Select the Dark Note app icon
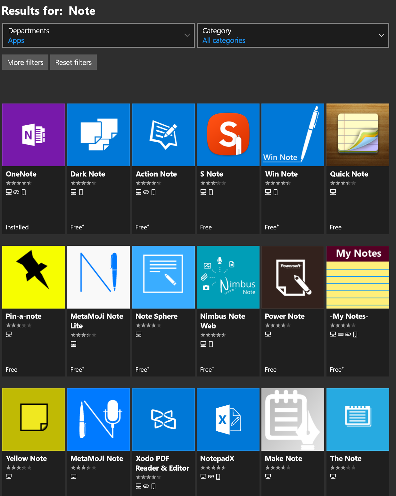The image size is (396, 496). click(x=98, y=135)
